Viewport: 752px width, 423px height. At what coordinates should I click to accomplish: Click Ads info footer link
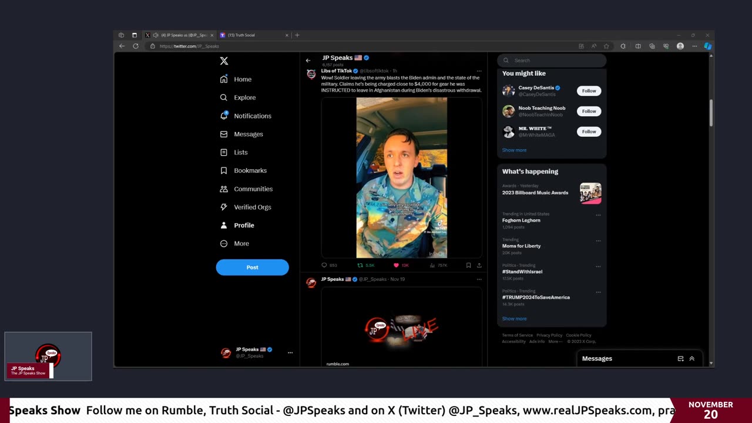point(537,341)
